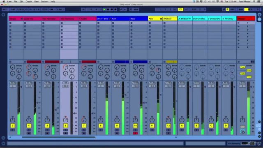Toggle return A track activator
Screen dimensions: 263x148
point(182,126)
